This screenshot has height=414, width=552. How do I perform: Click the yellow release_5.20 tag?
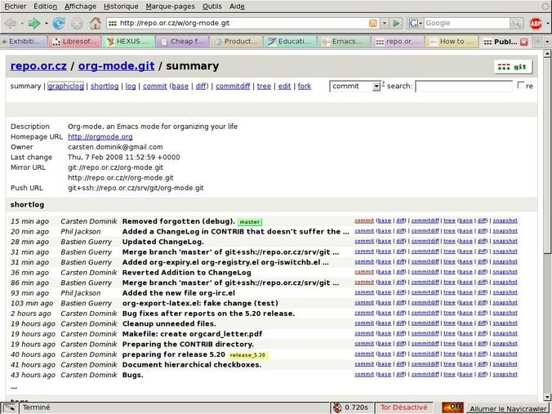coord(248,355)
